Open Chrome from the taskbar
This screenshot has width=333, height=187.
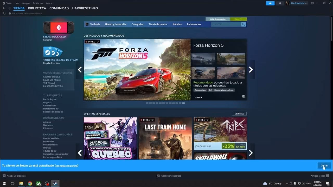tap(30, 183)
